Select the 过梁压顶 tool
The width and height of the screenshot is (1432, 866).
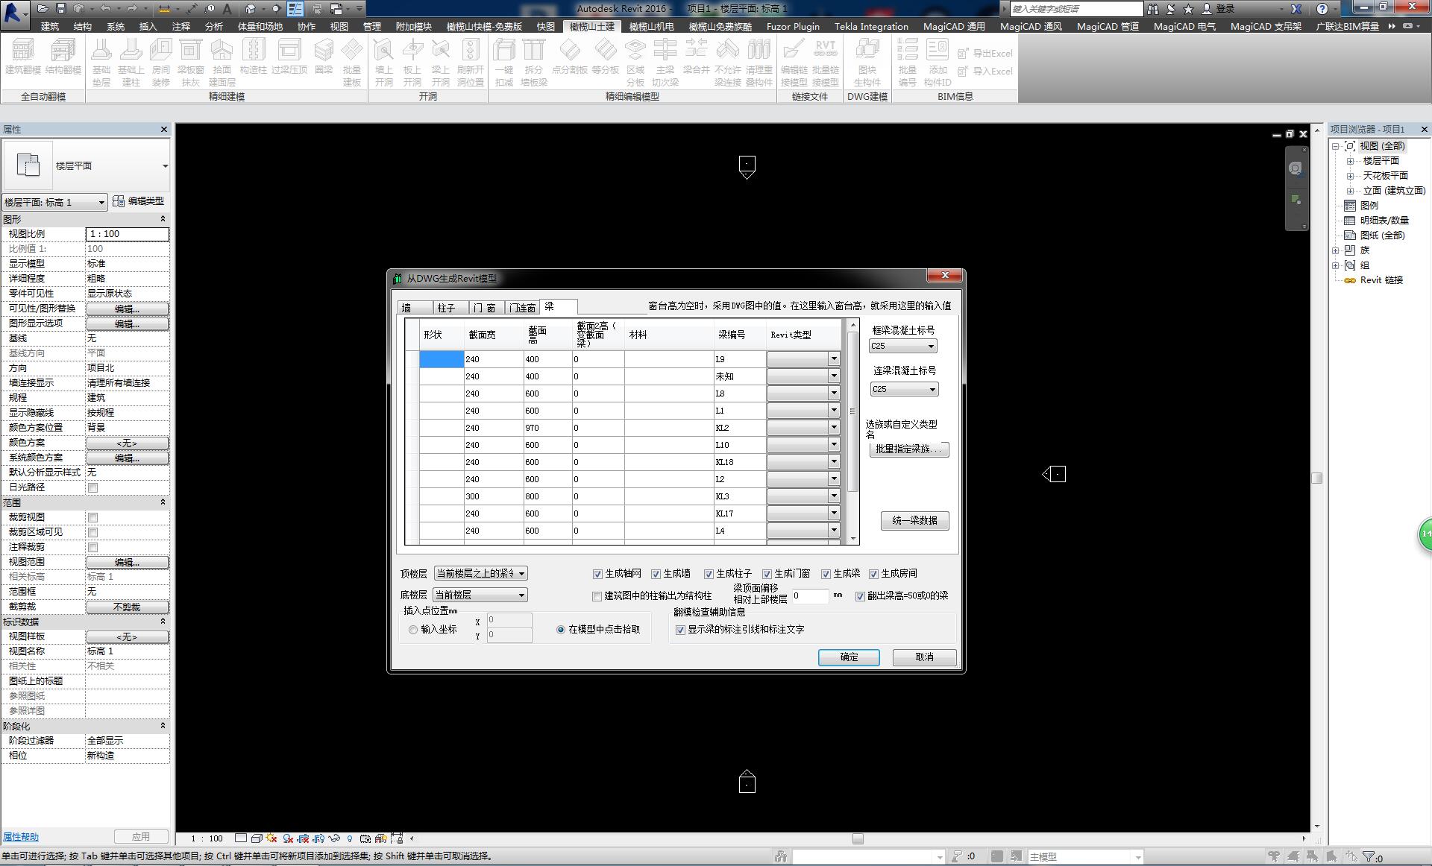[x=289, y=57]
